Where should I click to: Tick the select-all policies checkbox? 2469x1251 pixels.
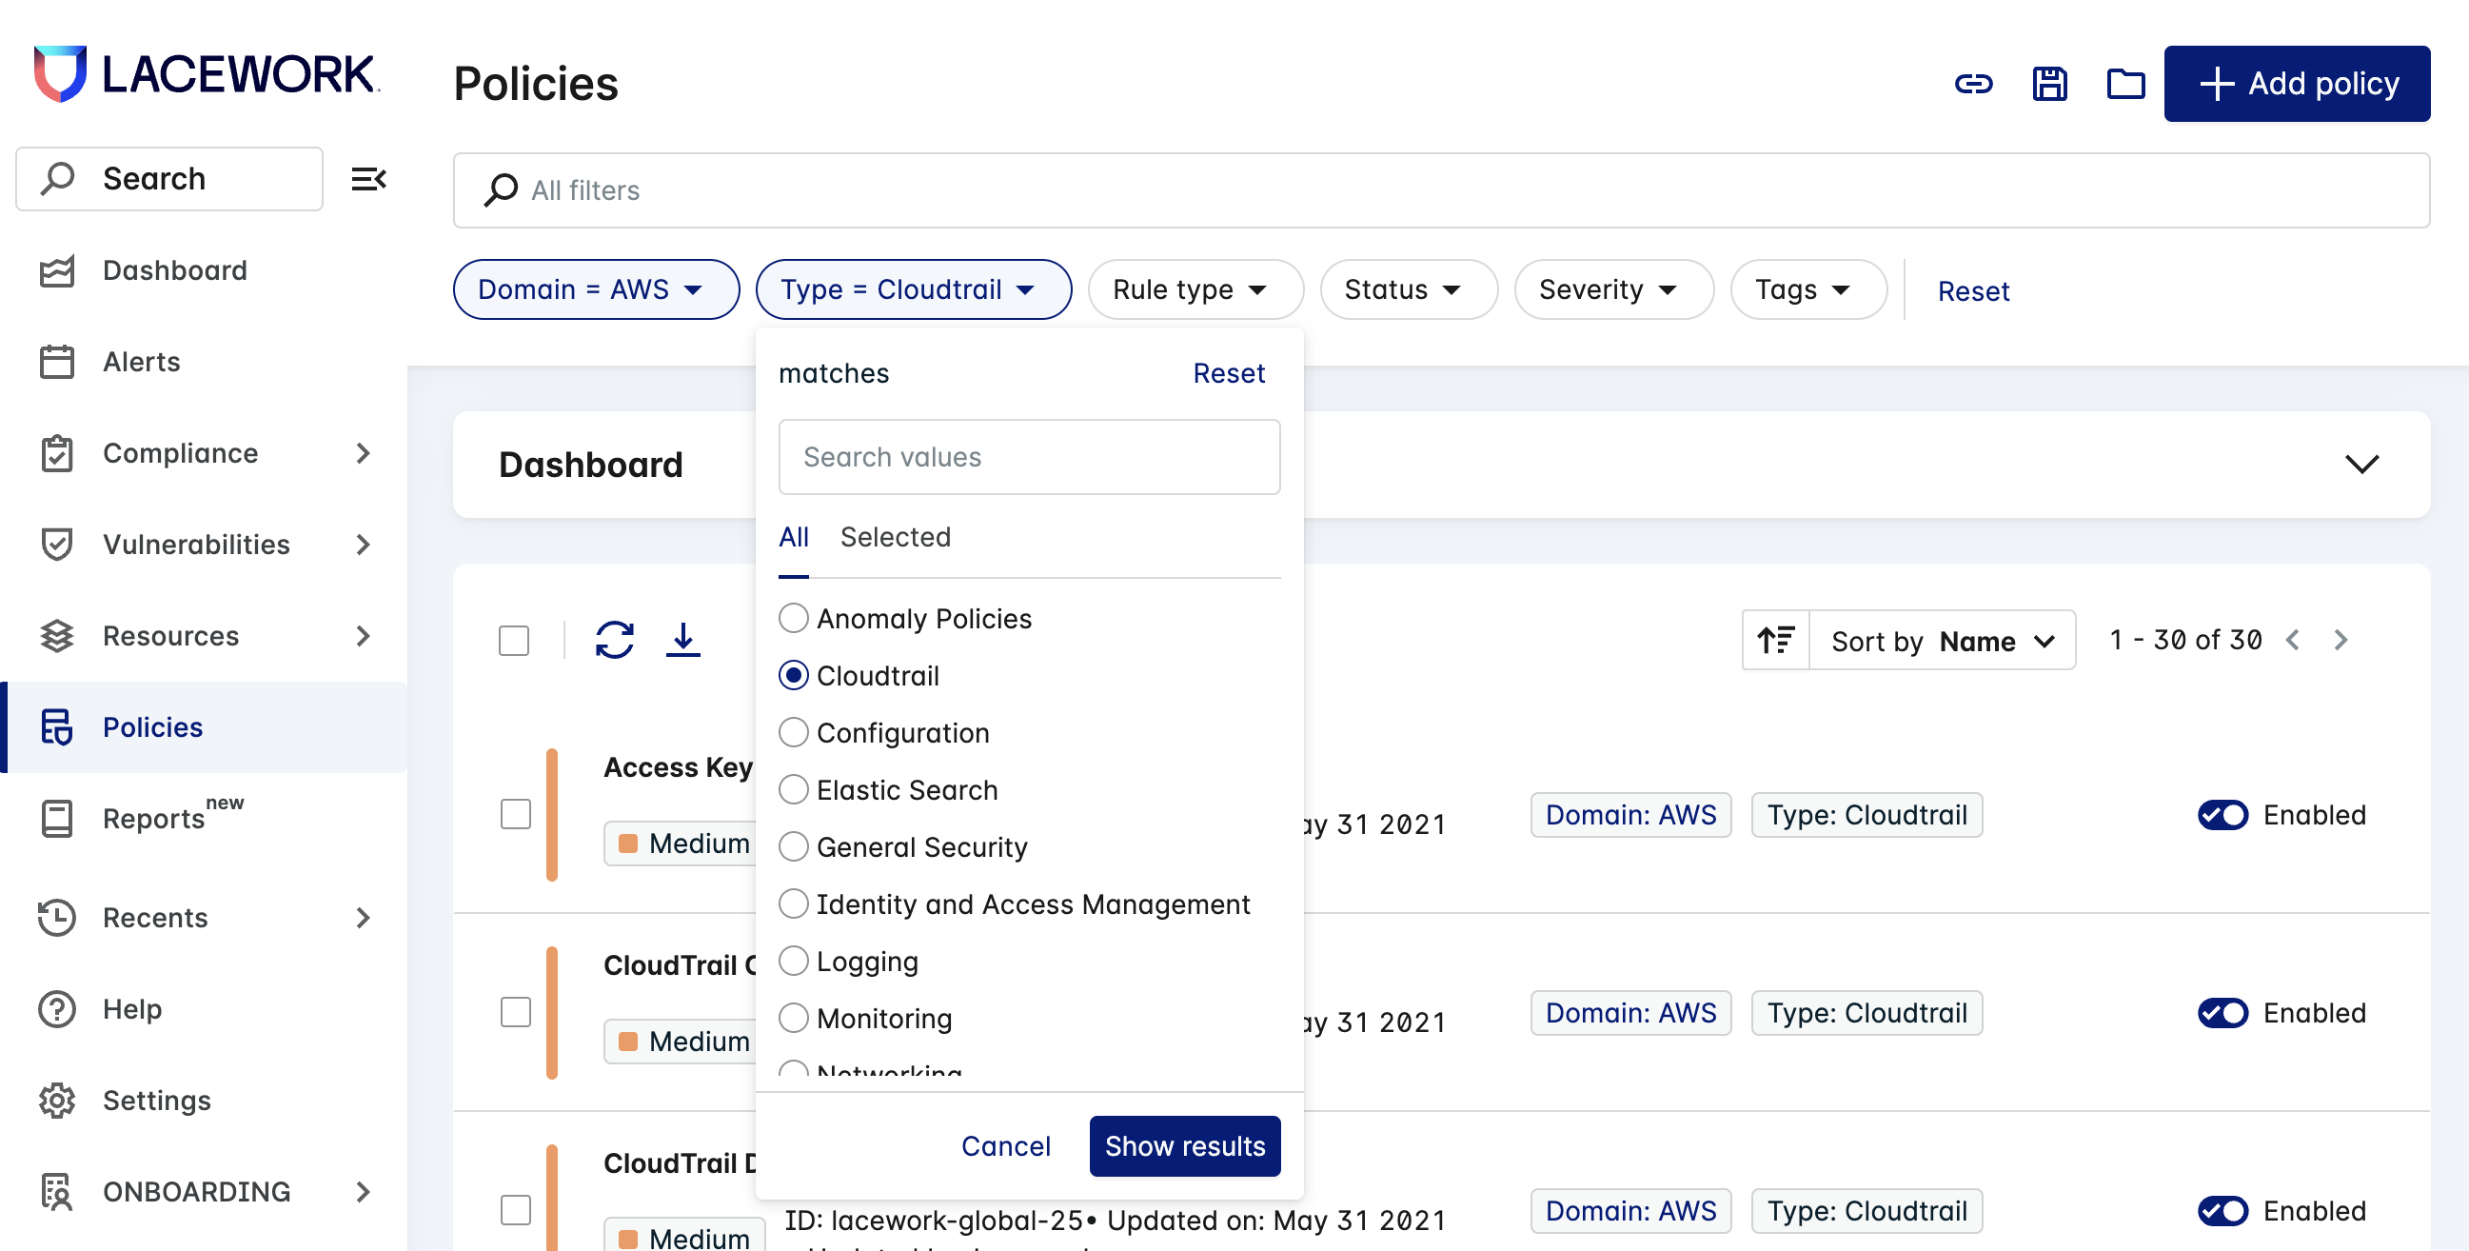[514, 641]
